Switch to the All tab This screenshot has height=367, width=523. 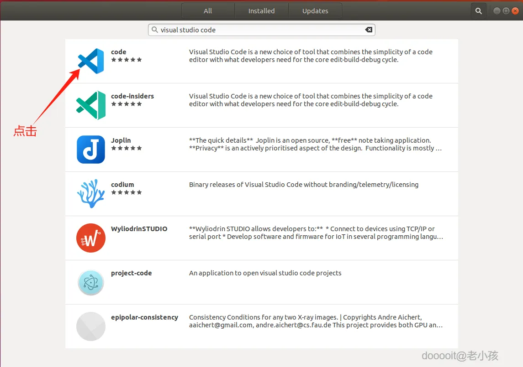[208, 11]
